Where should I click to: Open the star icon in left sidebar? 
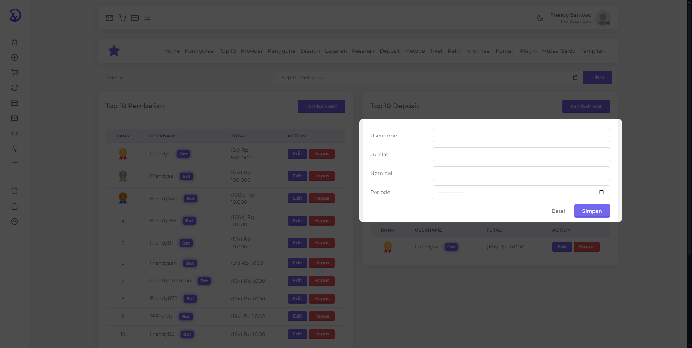pyautogui.click(x=14, y=42)
